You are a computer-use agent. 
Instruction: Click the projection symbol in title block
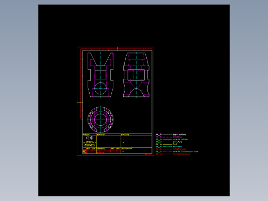90,138
